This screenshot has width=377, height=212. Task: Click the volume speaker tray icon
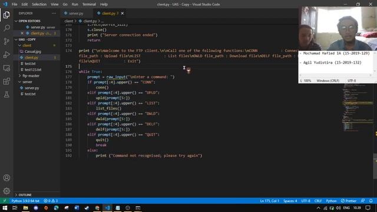[x=338, y=208]
